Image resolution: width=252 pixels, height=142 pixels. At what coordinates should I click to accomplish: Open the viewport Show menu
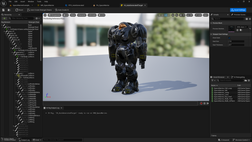(73, 15)
